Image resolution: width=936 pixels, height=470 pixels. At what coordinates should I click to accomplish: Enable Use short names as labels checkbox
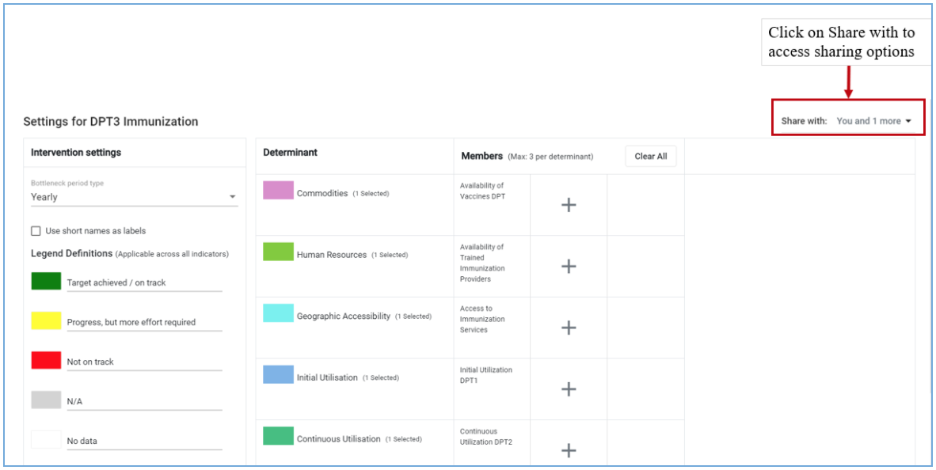pyautogui.click(x=36, y=231)
